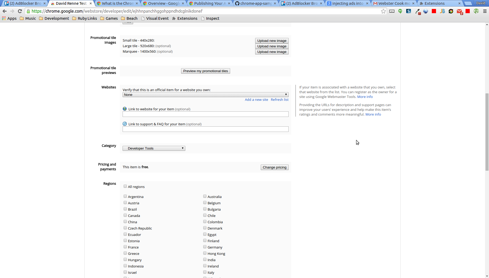Upload new image for Marquee tile

coord(272,52)
